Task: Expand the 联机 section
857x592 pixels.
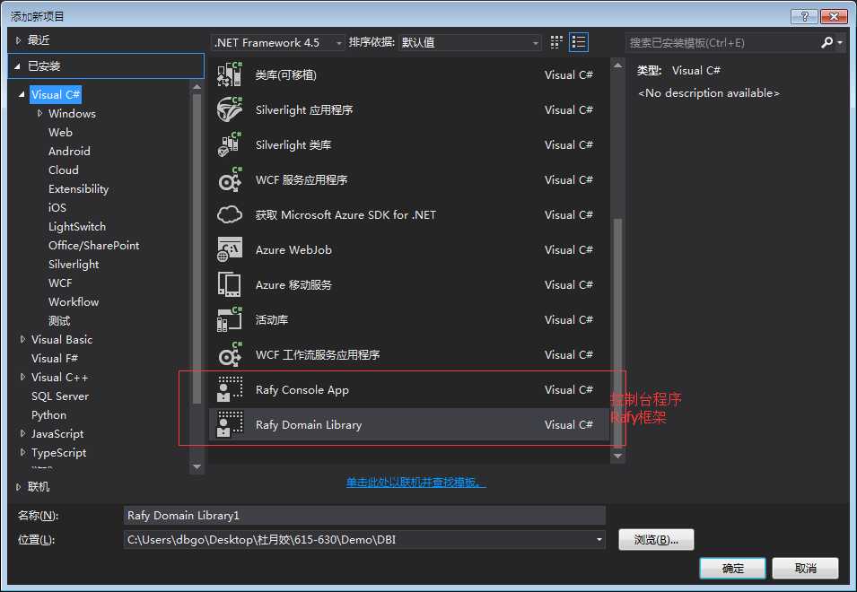Action: 18,486
